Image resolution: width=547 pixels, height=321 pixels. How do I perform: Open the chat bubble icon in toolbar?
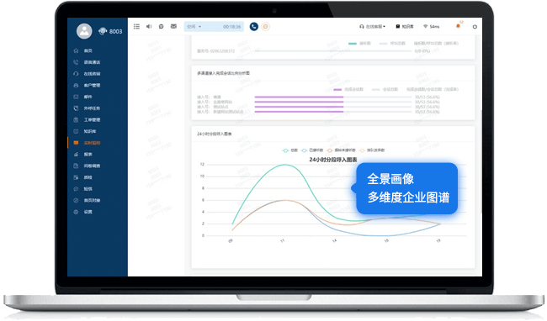click(162, 26)
